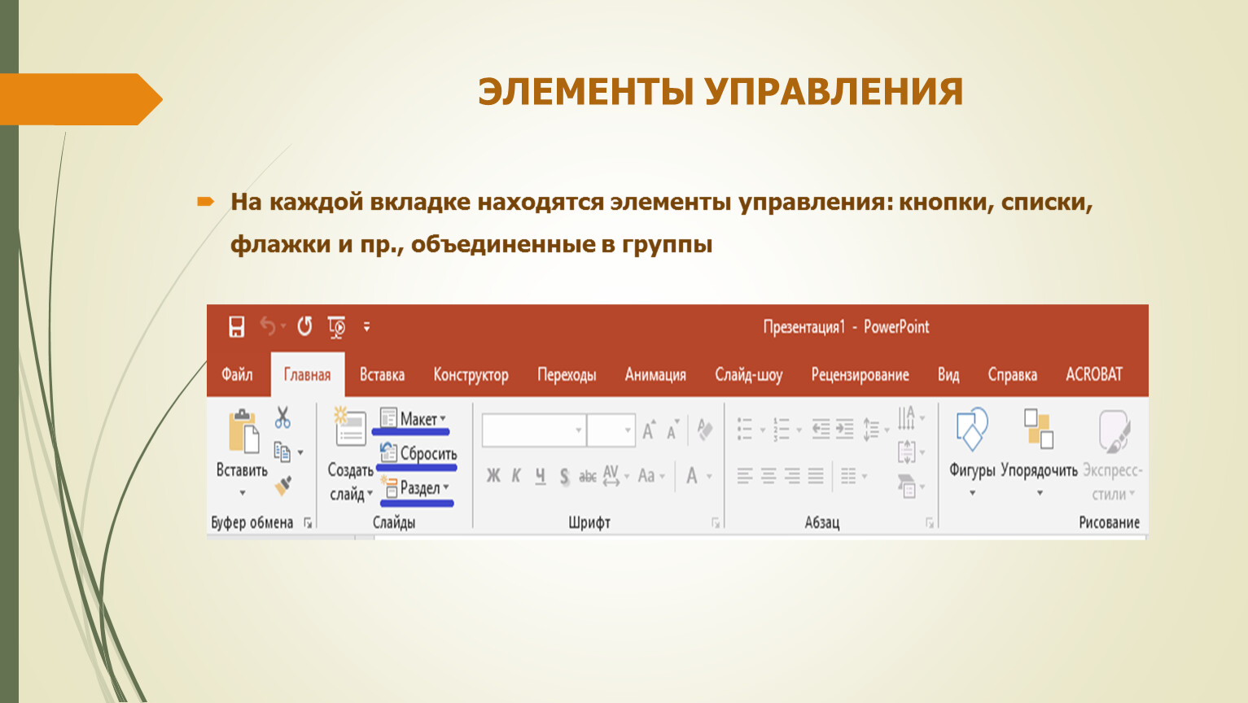This screenshot has height=703, width=1248.
Task: Click the Создать слайд icon
Action: 351,428
